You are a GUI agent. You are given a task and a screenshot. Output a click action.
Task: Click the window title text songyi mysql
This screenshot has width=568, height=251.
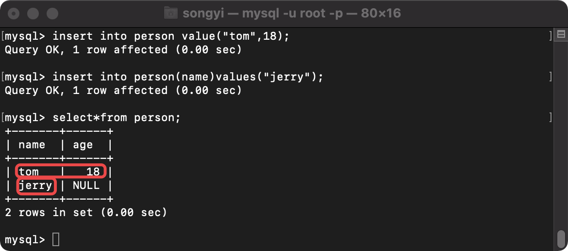click(292, 14)
